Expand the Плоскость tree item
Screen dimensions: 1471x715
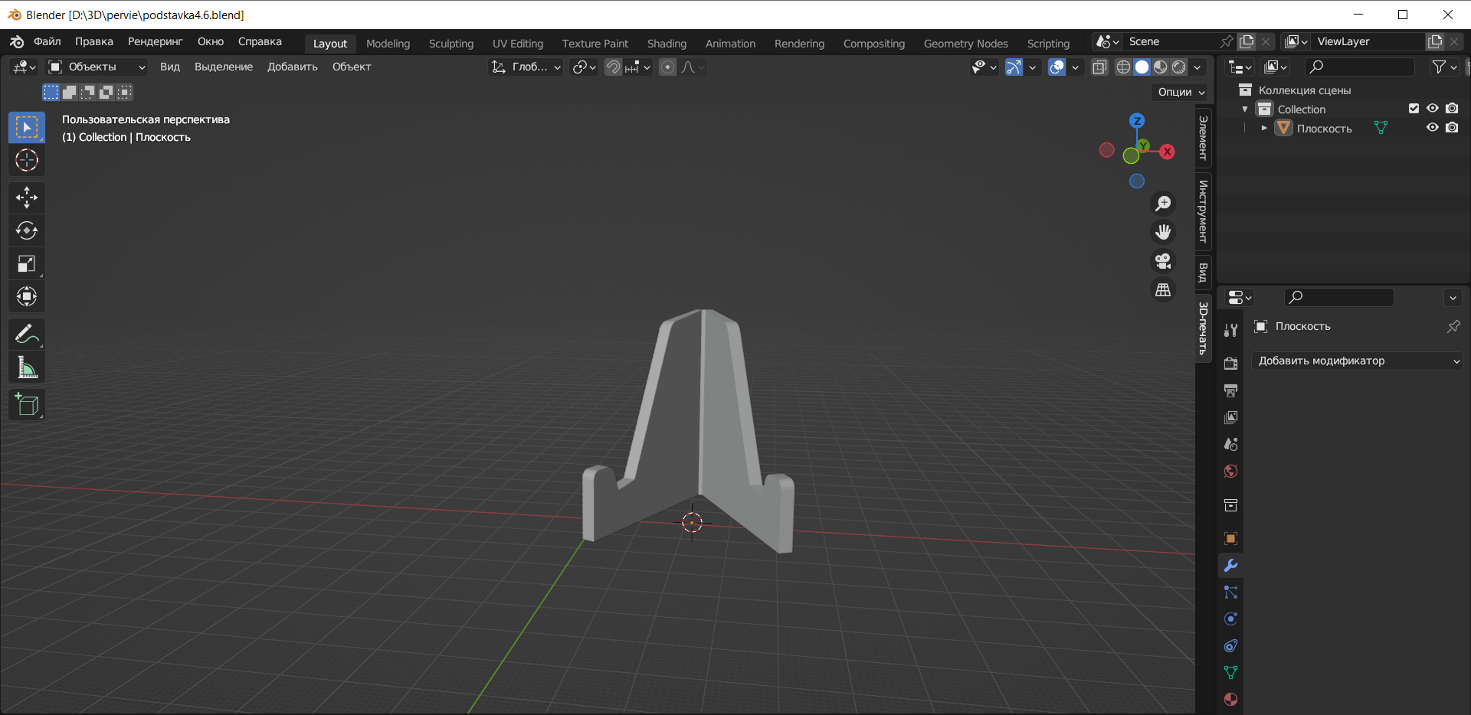click(x=1264, y=128)
